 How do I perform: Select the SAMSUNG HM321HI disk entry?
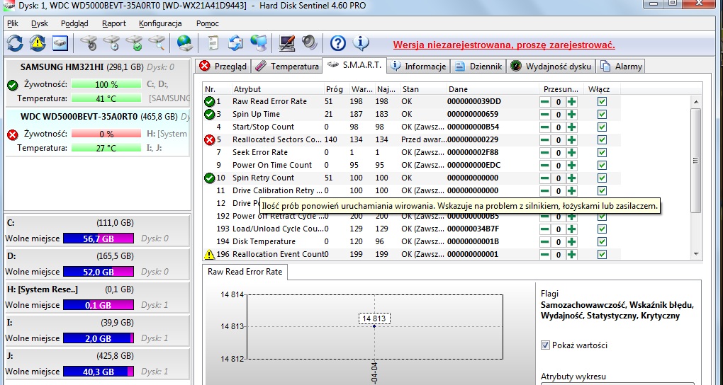(97, 82)
